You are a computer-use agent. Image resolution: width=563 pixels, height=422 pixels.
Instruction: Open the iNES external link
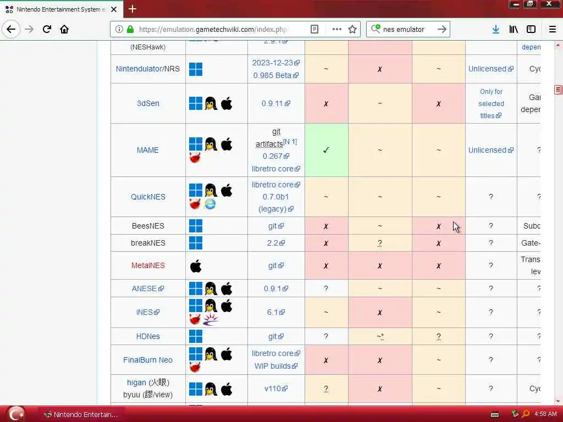tap(147, 312)
